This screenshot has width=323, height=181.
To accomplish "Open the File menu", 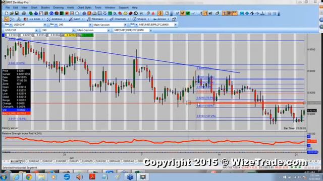I will click(8, 8).
